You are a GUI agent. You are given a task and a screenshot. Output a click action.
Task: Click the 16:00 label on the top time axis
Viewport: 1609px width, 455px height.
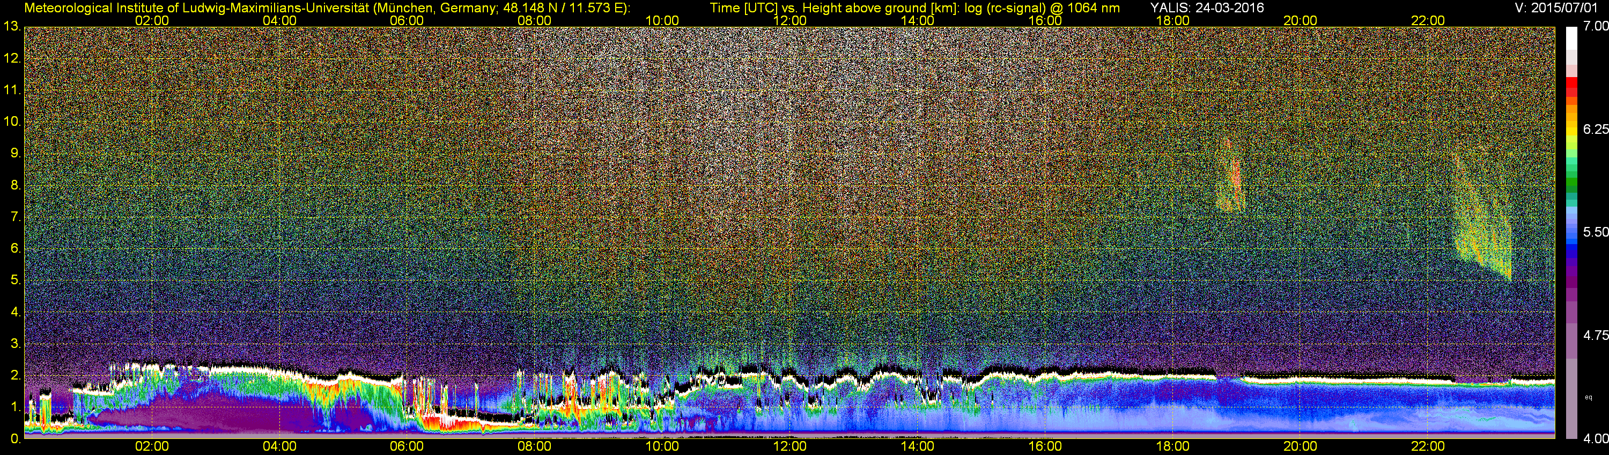point(1045,20)
